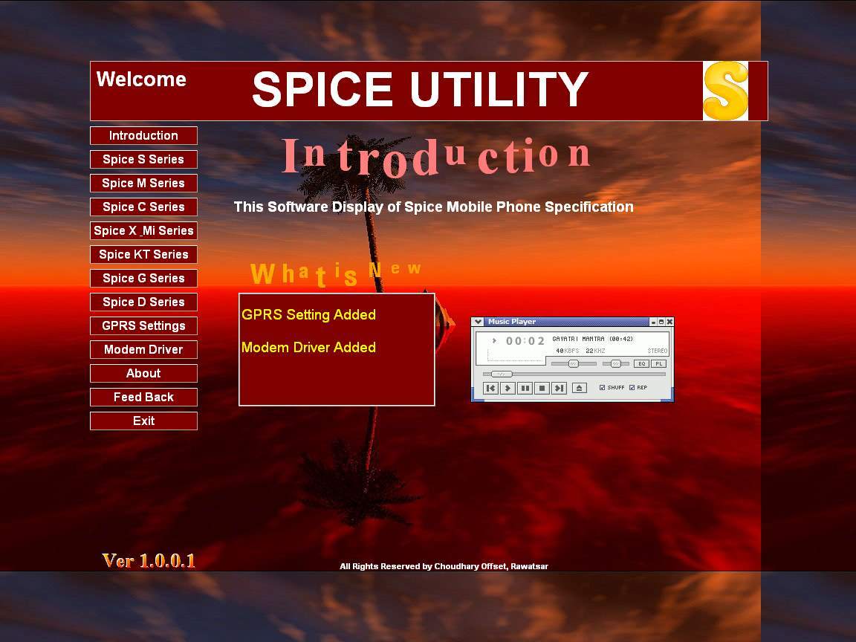Open the Music Player title bar menu arrow
The width and height of the screenshot is (856, 642).
478,321
